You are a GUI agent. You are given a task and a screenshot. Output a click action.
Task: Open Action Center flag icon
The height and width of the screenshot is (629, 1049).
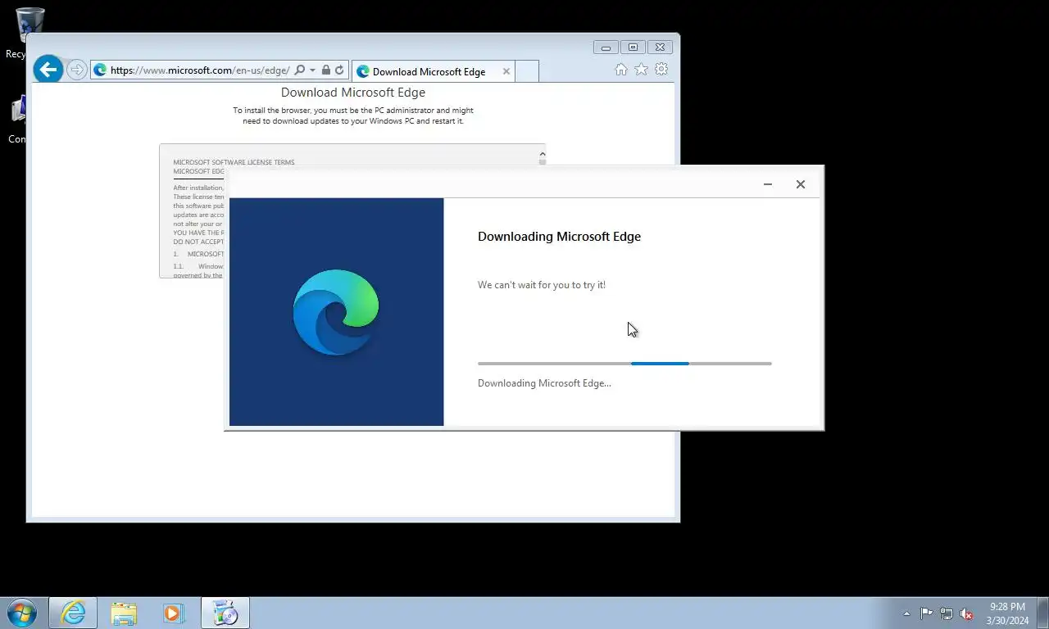click(x=926, y=613)
